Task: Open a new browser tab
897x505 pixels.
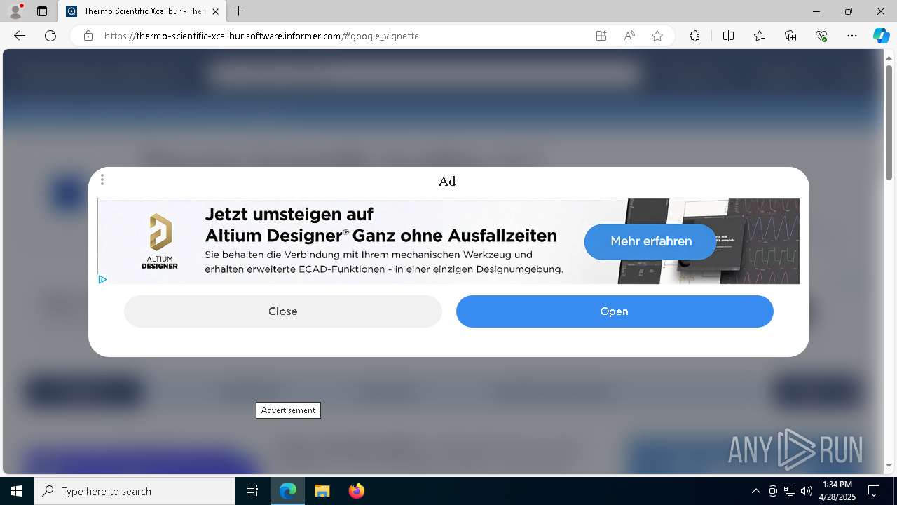Action: 239,11
